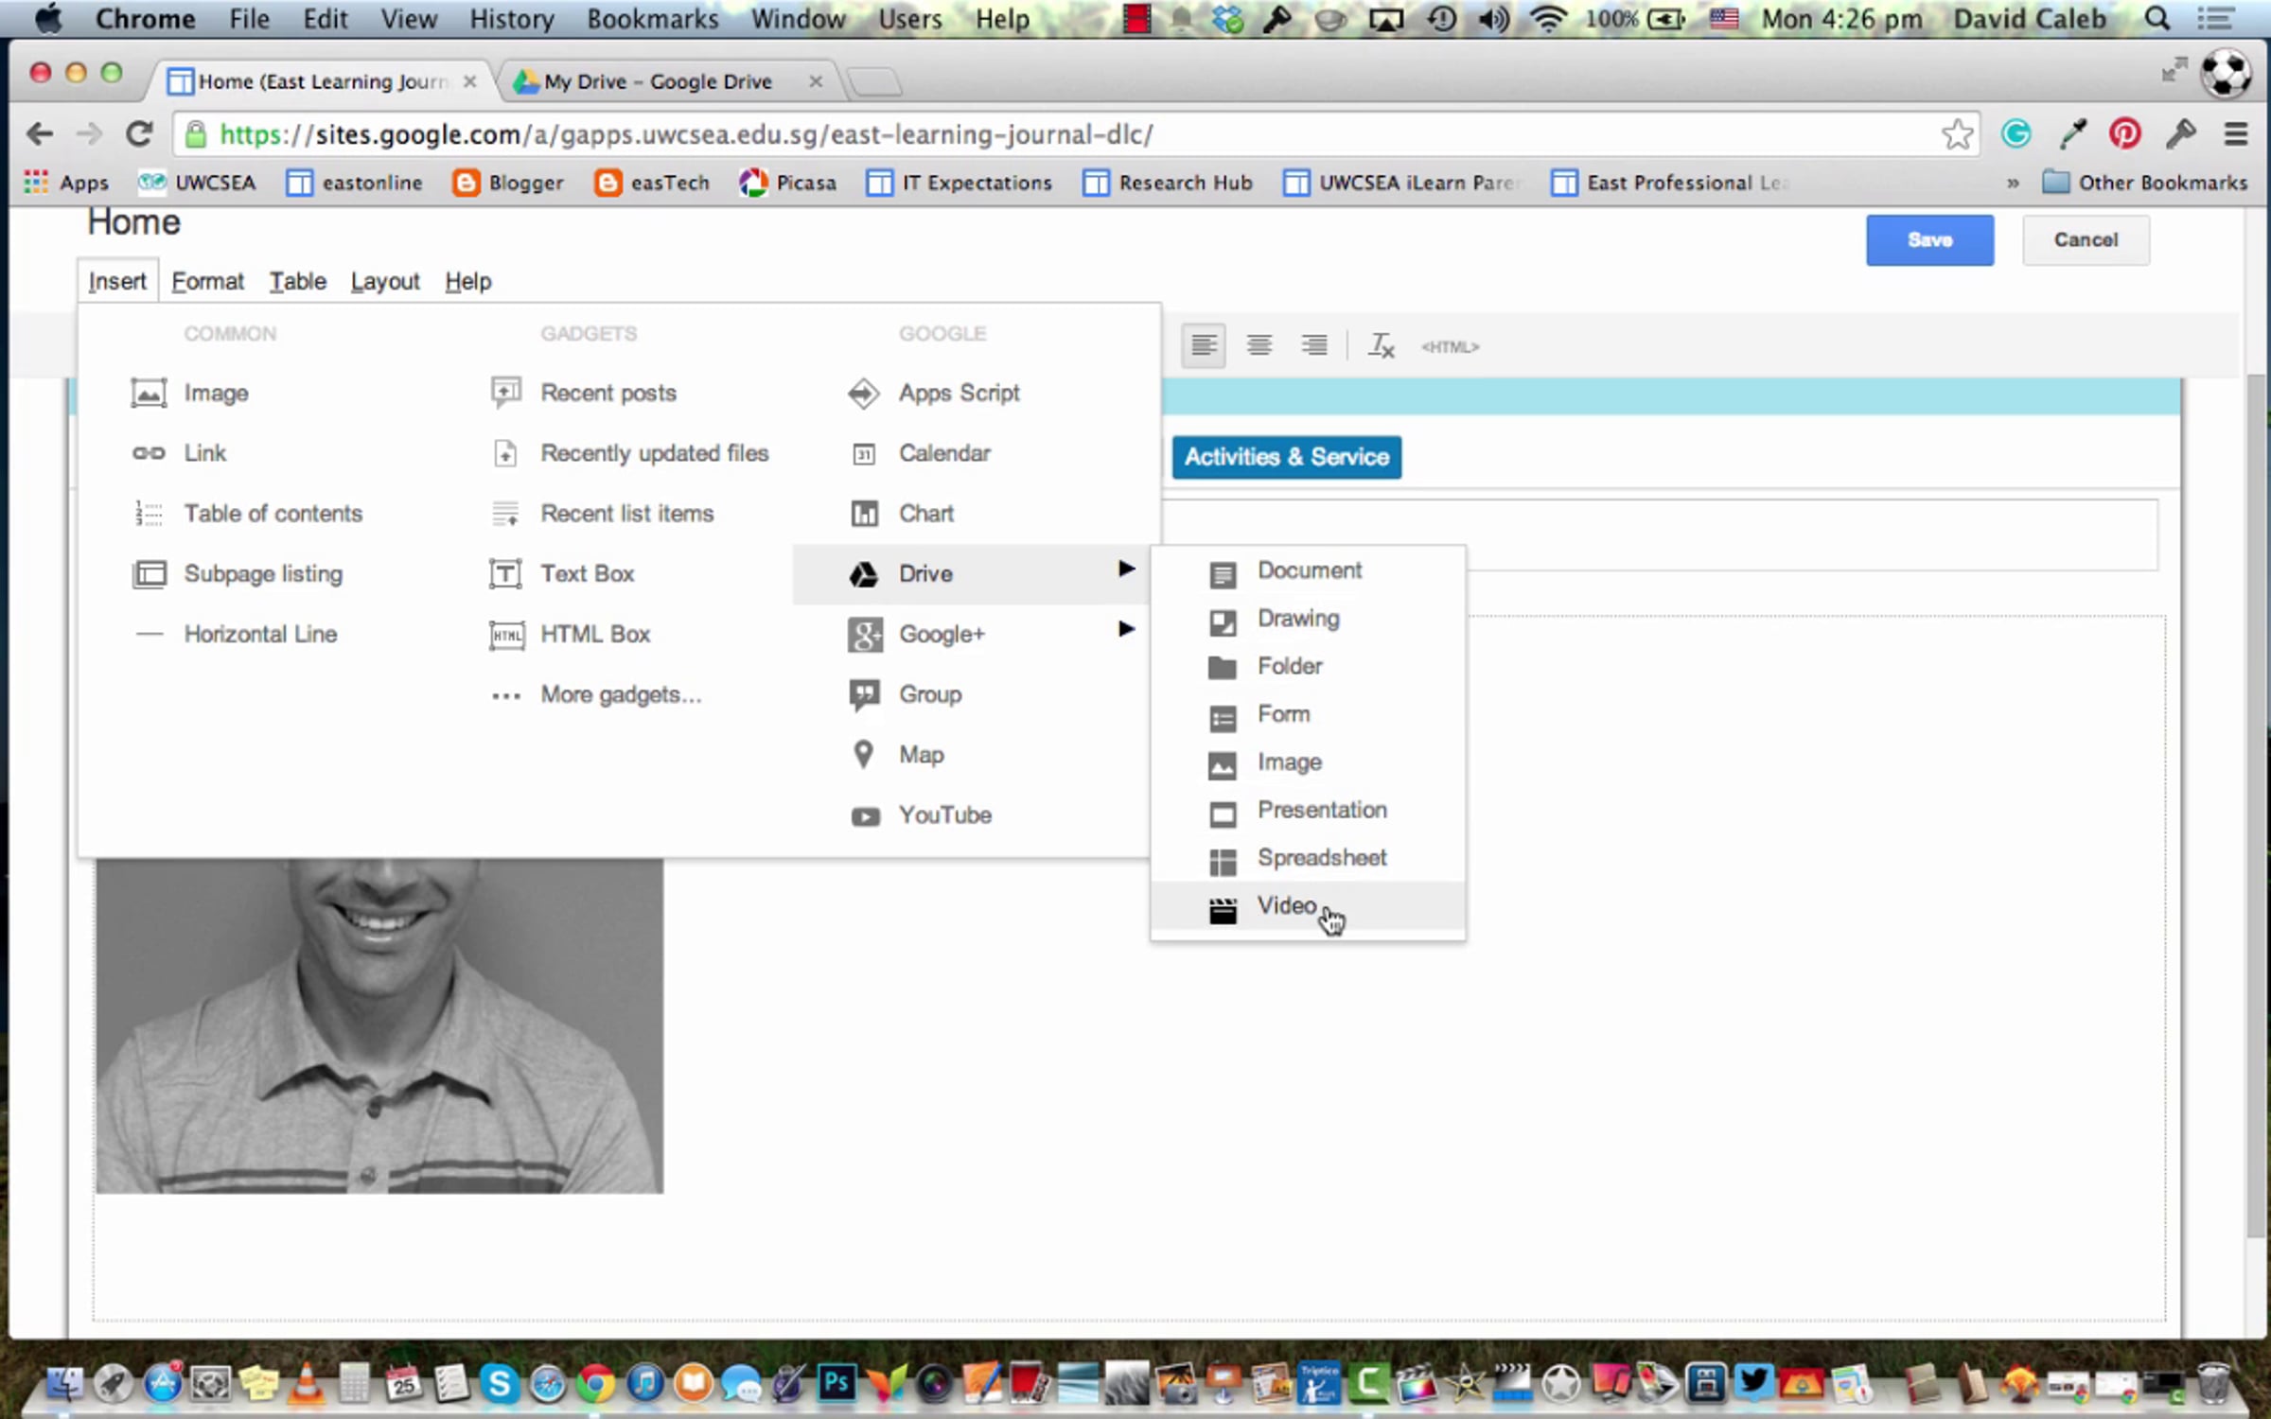The width and height of the screenshot is (2271, 1419).
Task: Switch to the My Drive tab
Action: click(x=657, y=81)
